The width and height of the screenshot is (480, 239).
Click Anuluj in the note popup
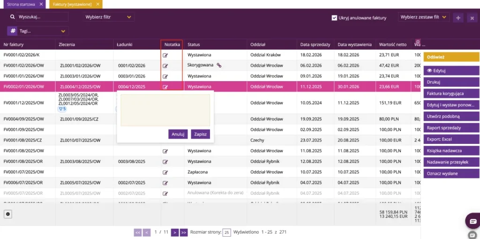pos(178,134)
